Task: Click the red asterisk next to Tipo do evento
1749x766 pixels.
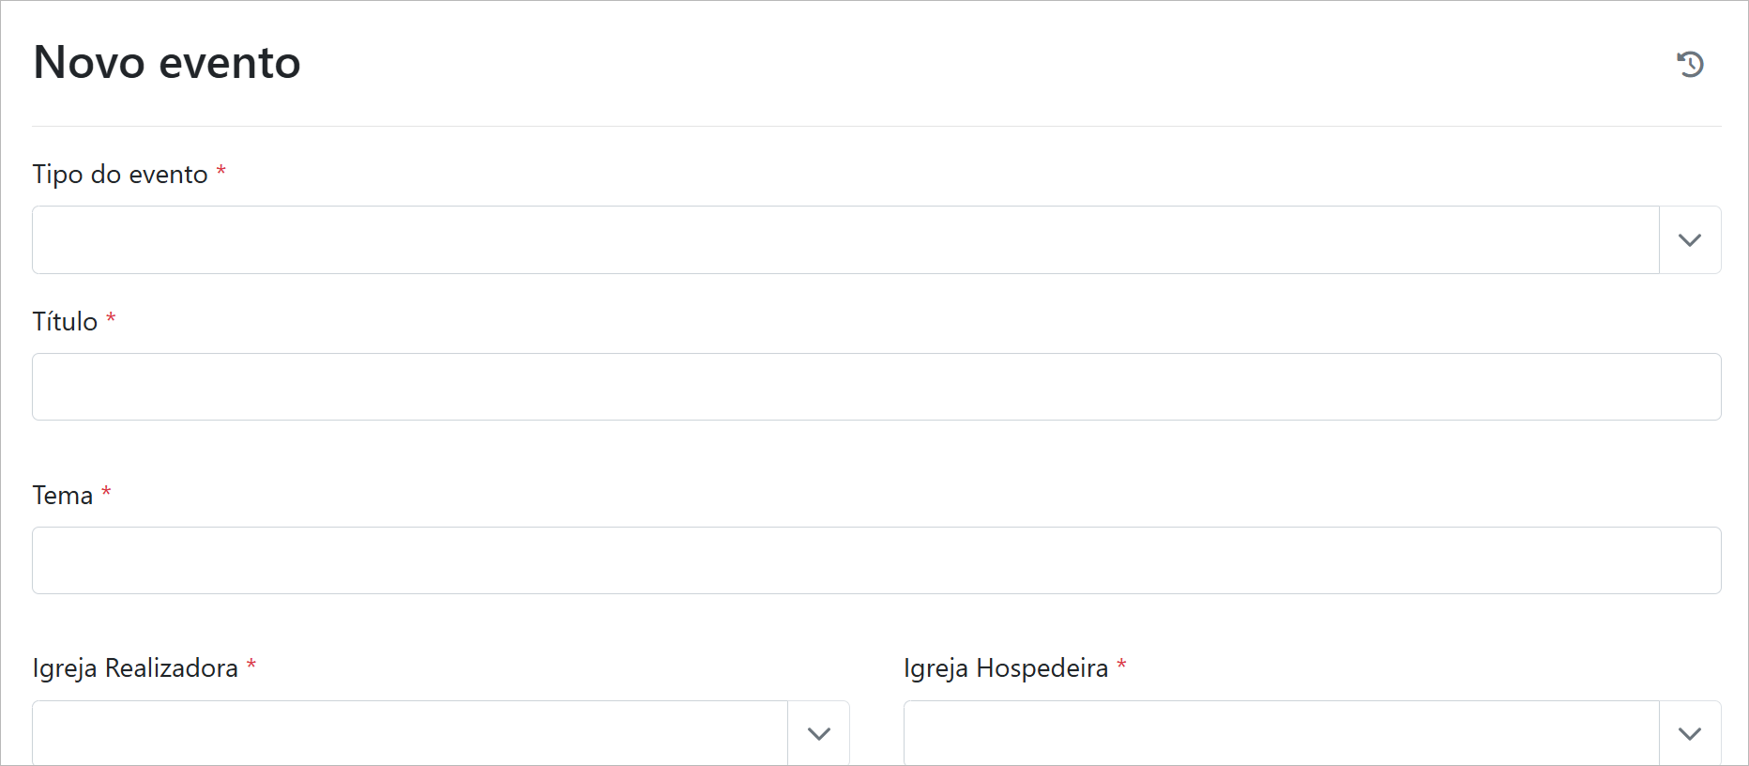Action: click(221, 171)
